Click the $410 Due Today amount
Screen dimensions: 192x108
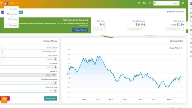point(102,25)
